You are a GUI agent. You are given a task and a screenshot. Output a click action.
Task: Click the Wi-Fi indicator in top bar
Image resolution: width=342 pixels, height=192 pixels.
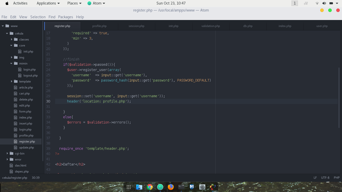point(317,3)
